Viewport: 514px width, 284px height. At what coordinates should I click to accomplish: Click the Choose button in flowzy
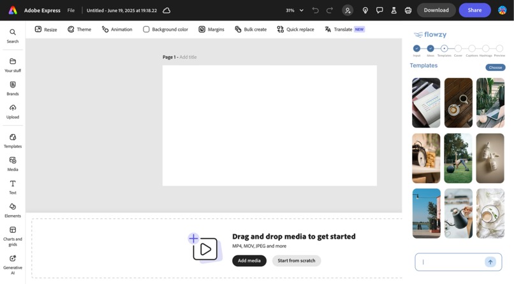click(495, 67)
